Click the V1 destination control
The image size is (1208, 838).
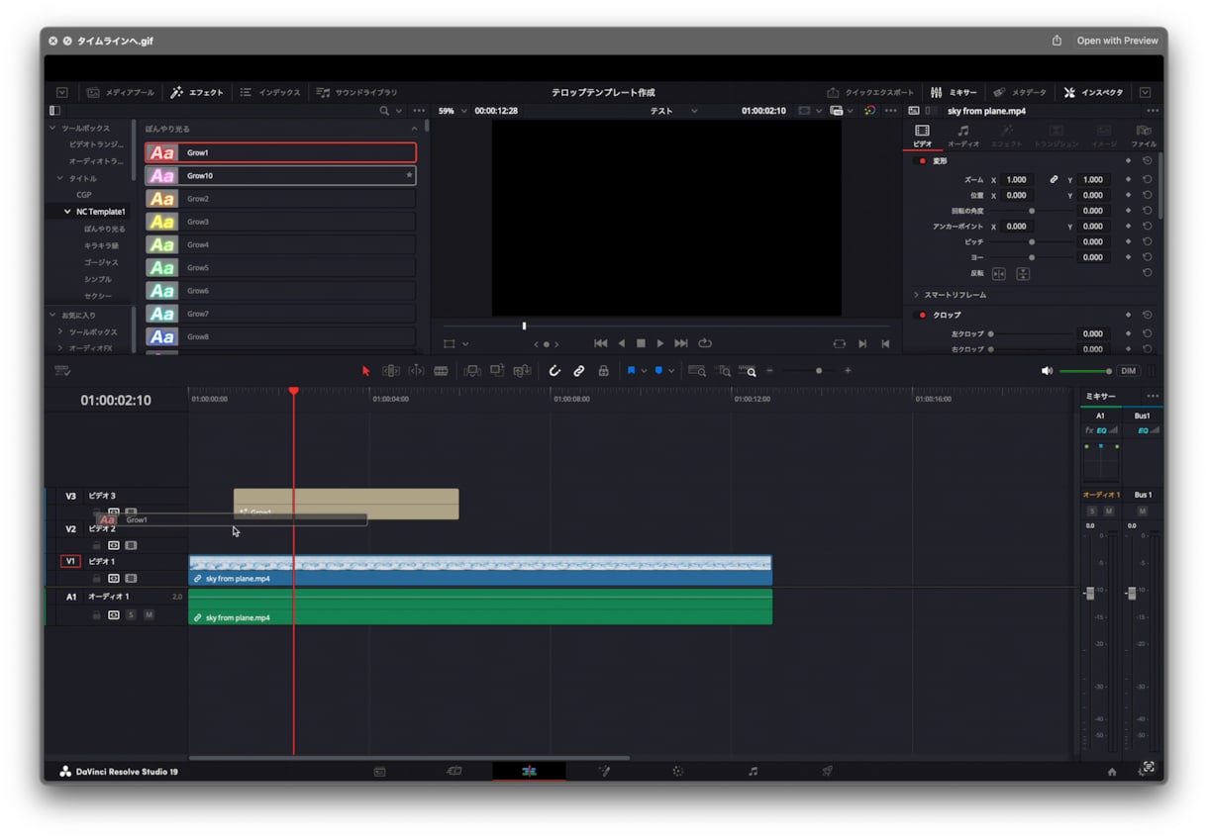(x=70, y=561)
